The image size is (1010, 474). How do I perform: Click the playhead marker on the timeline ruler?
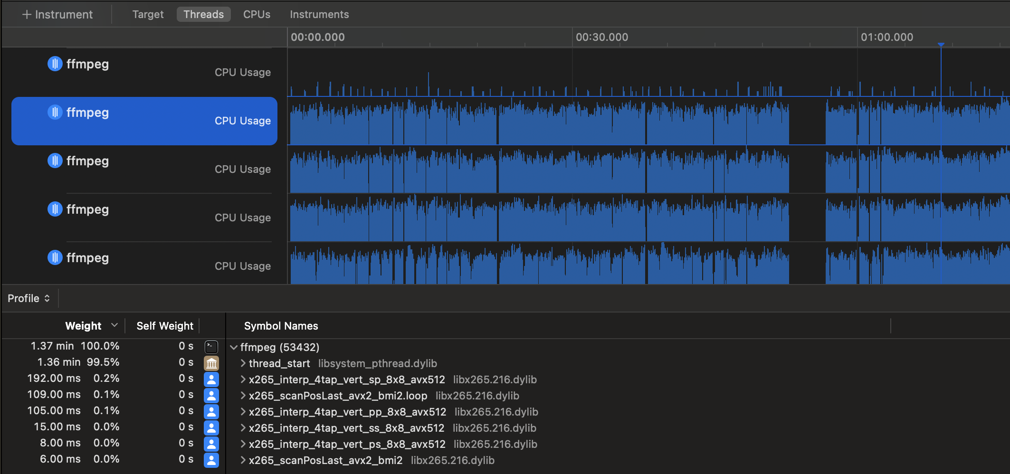tap(941, 44)
